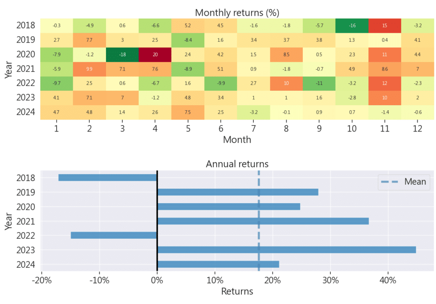436x304 pixels.
Task: Choose the 2021 February cell showing 9.9
Action: pos(89,69)
